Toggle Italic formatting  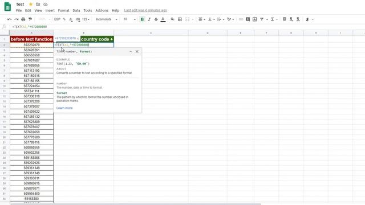click(149, 19)
